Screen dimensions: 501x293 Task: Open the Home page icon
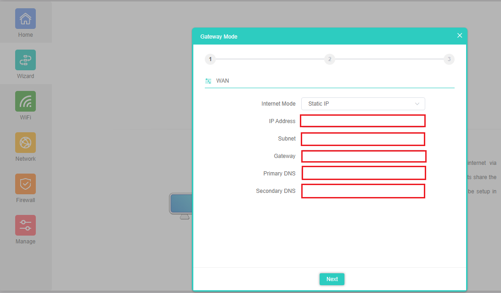pos(25,19)
